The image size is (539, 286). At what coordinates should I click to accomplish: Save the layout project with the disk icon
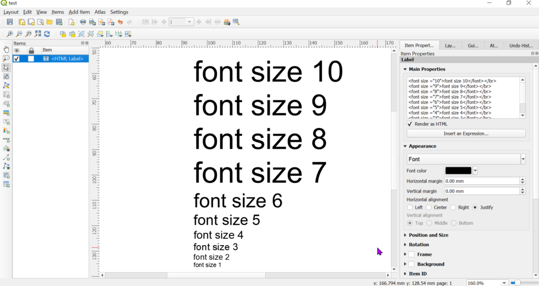(9, 22)
